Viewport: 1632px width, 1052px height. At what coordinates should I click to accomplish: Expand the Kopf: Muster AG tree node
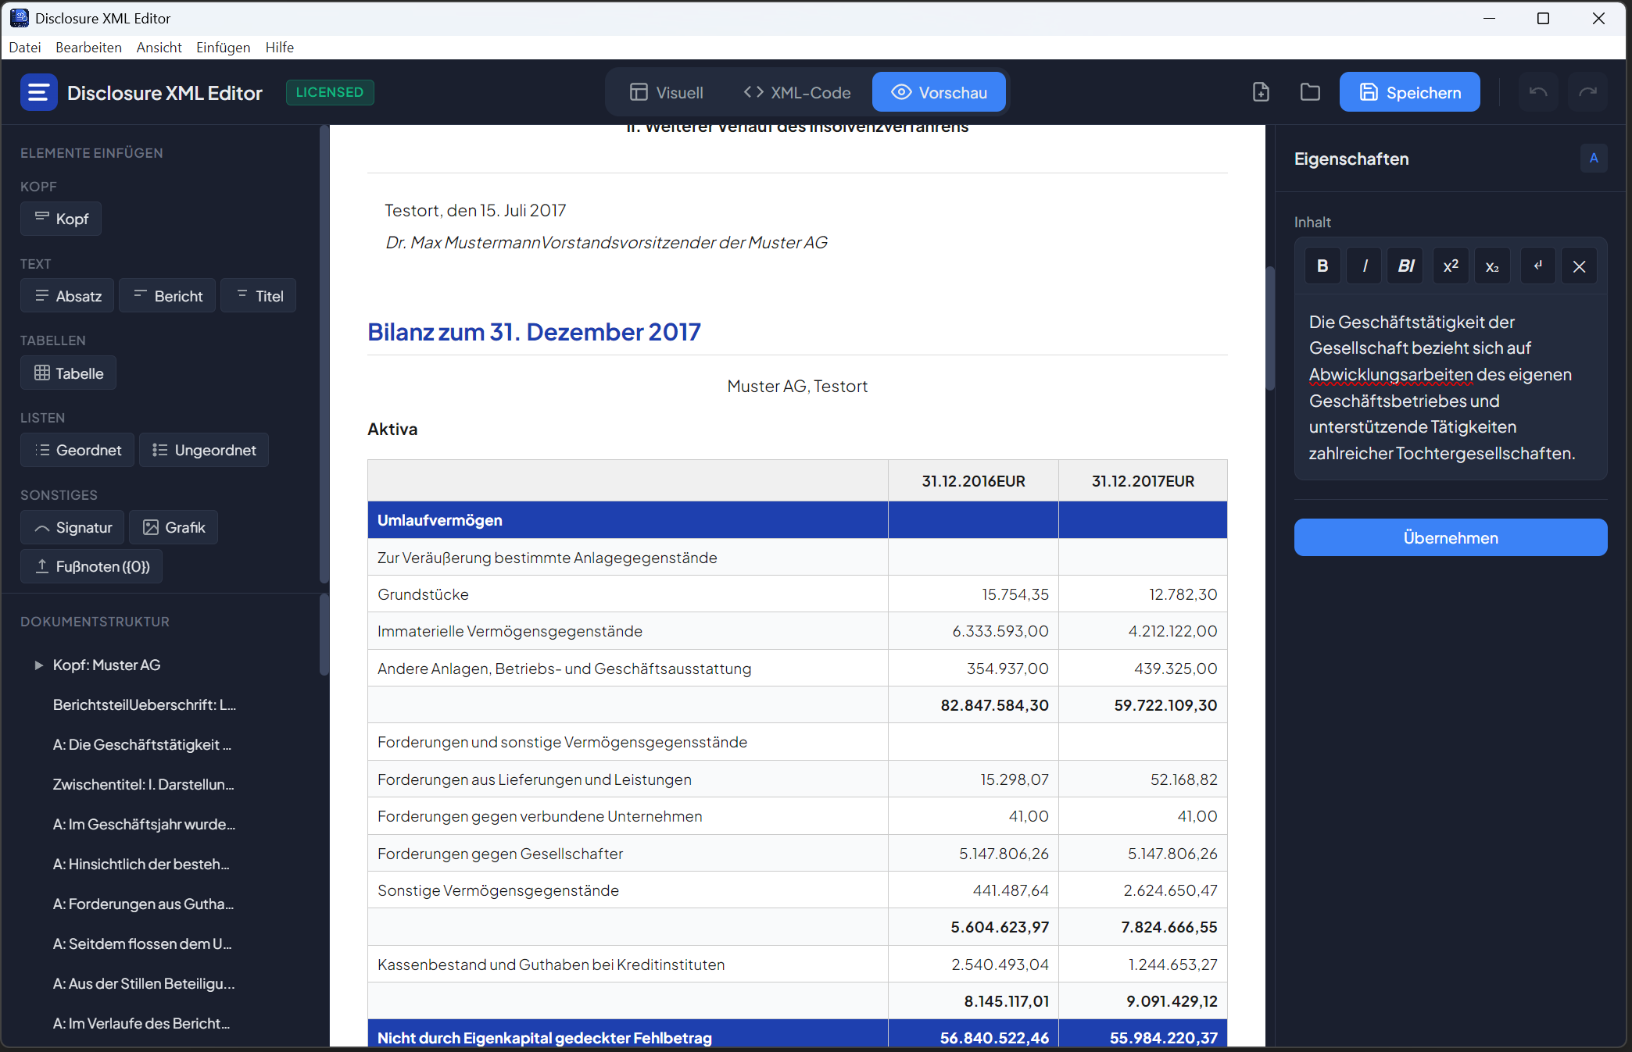click(x=38, y=665)
